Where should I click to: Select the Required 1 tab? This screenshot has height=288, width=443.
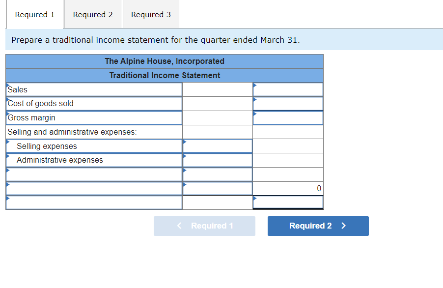(x=34, y=14)
